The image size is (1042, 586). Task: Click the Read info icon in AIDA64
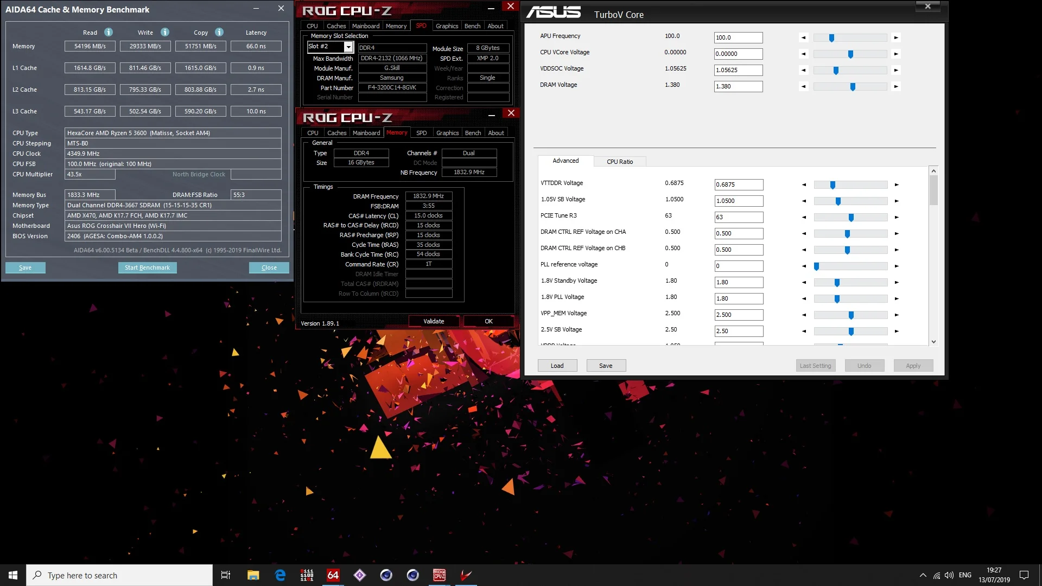pos(109,32)
